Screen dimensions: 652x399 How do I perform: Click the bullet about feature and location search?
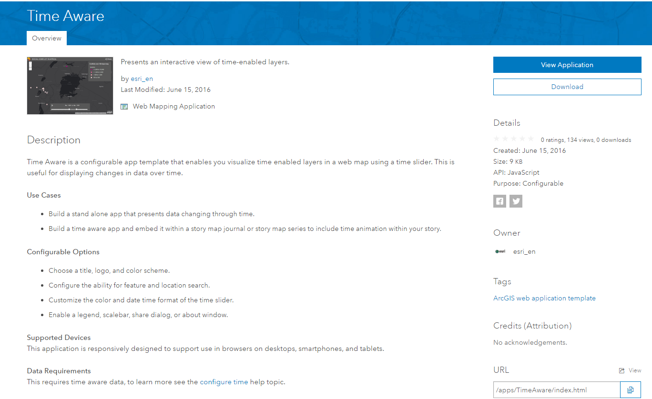129,285
